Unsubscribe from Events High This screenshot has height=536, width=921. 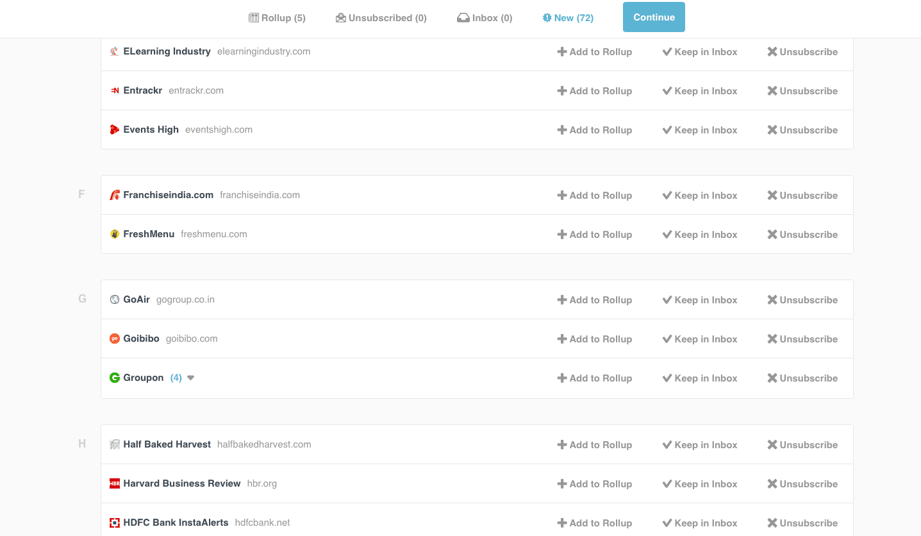[x=802, y=130]
